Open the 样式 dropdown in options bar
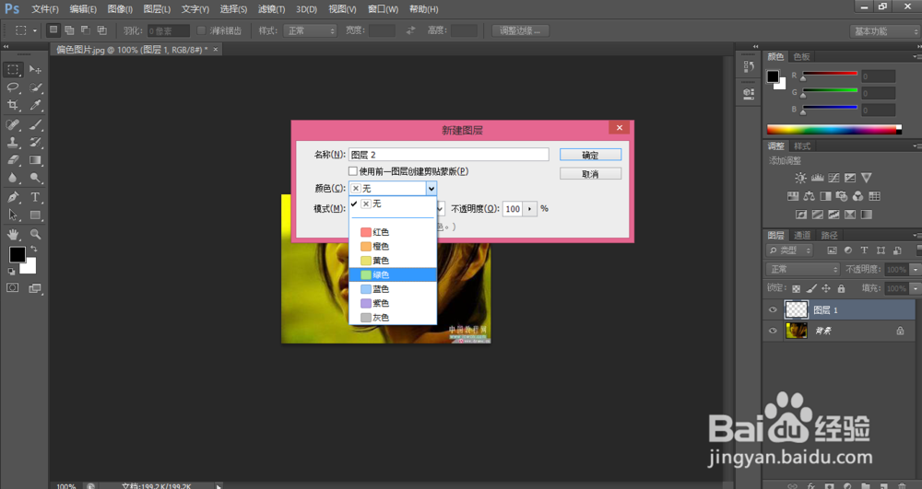Image resolution: width=922 pixels, height=489 pixels. click(310, 30)
